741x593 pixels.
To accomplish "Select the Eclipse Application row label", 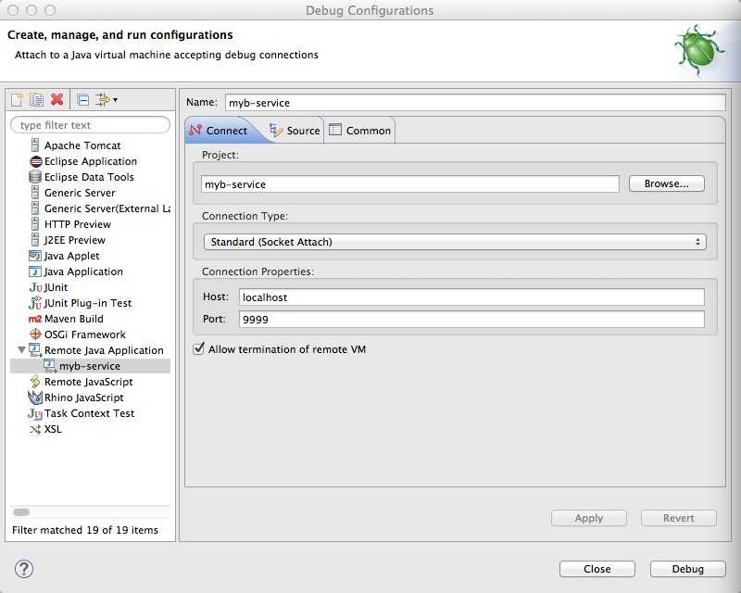I will tap(91, 161).
